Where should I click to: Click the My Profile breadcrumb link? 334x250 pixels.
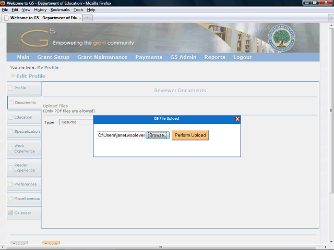click(47, 67)
